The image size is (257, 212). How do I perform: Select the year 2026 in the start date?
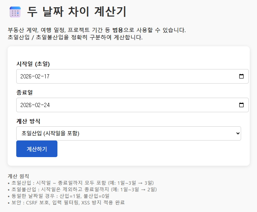[27, 76]
